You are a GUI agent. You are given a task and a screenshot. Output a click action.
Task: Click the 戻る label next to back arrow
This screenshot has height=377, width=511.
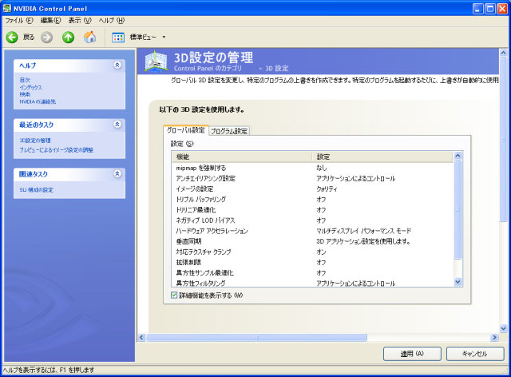29,38
